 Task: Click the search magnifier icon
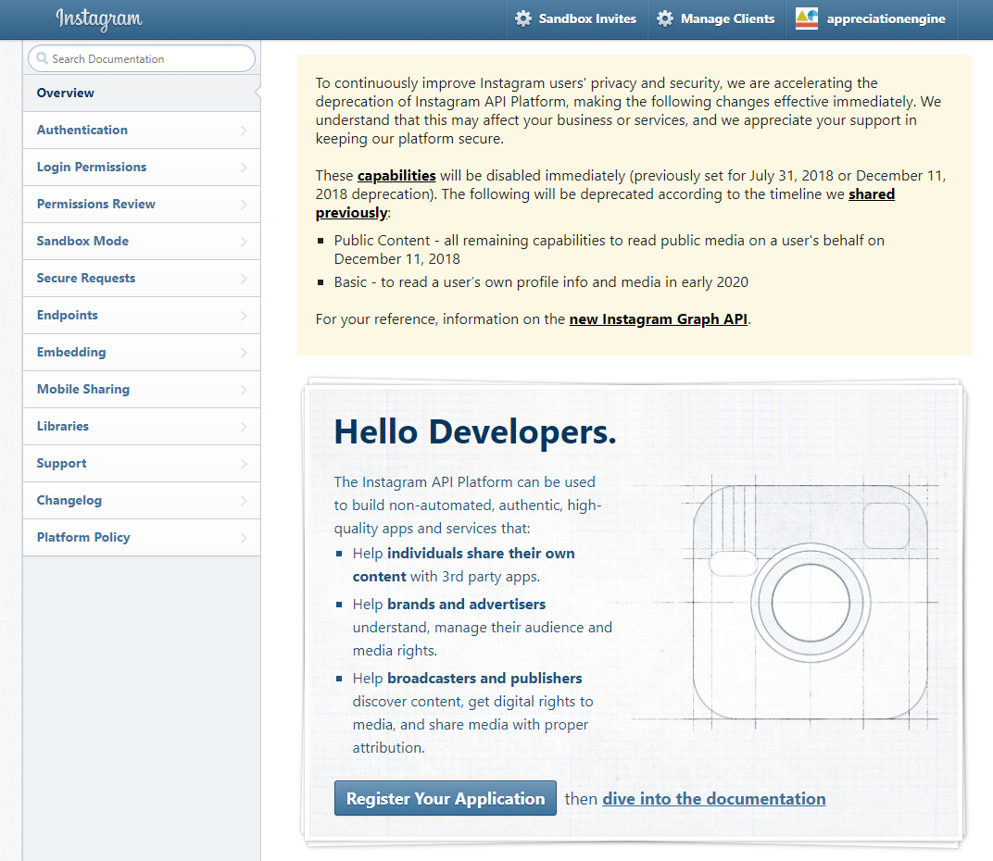[x=42, y=58]
